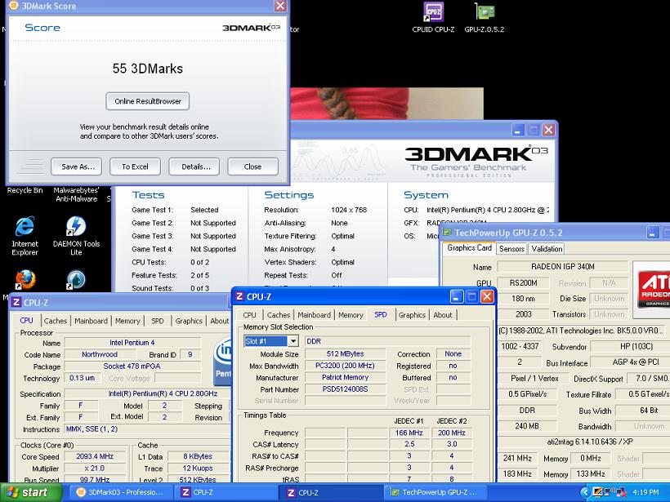Select the Sensors tab in GPU-Z

point(511,248)
